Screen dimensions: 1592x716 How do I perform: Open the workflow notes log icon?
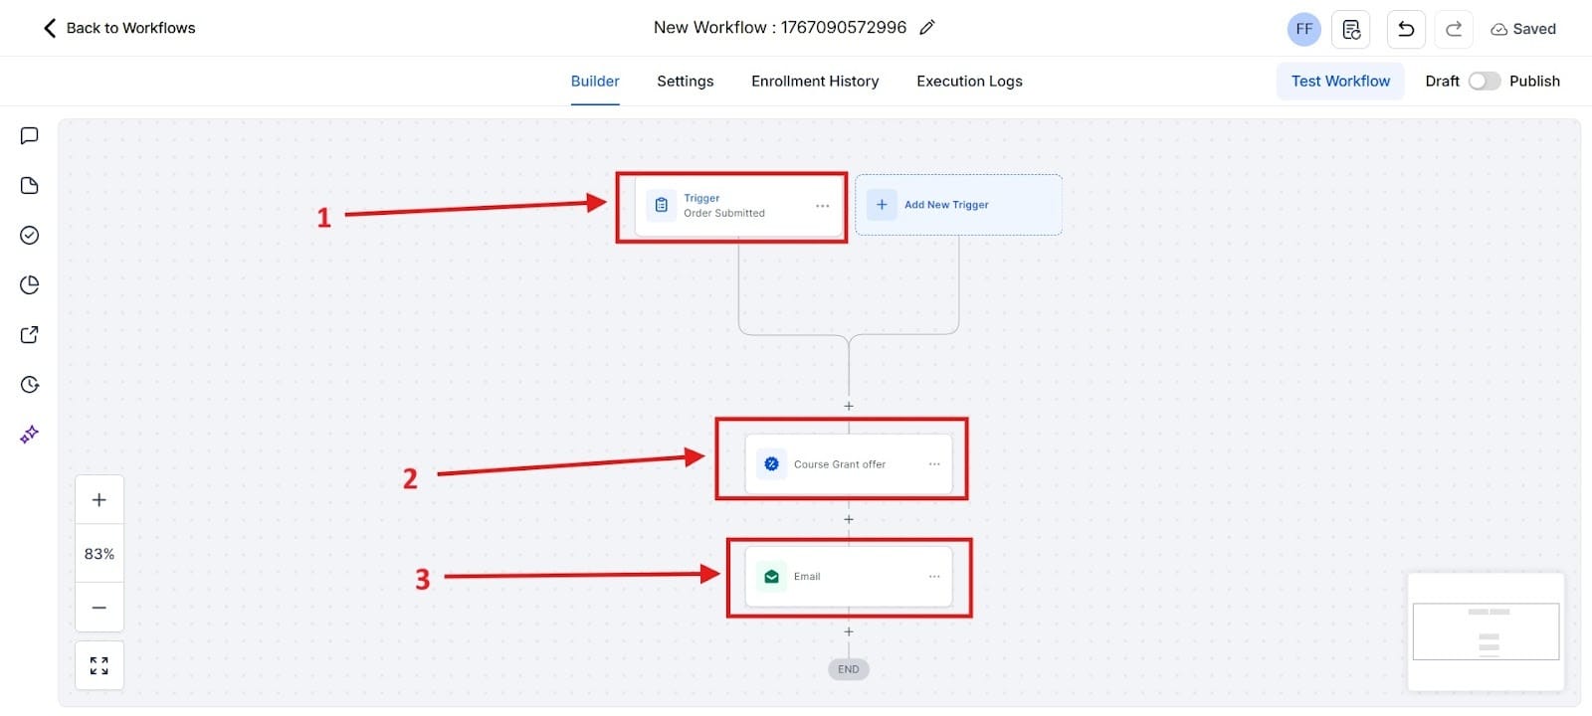coord(1351,29)
